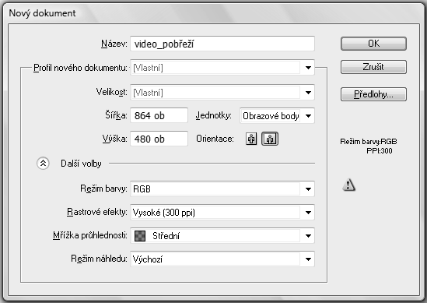
Task: Click the Předlohy... button
Action: 373,94
